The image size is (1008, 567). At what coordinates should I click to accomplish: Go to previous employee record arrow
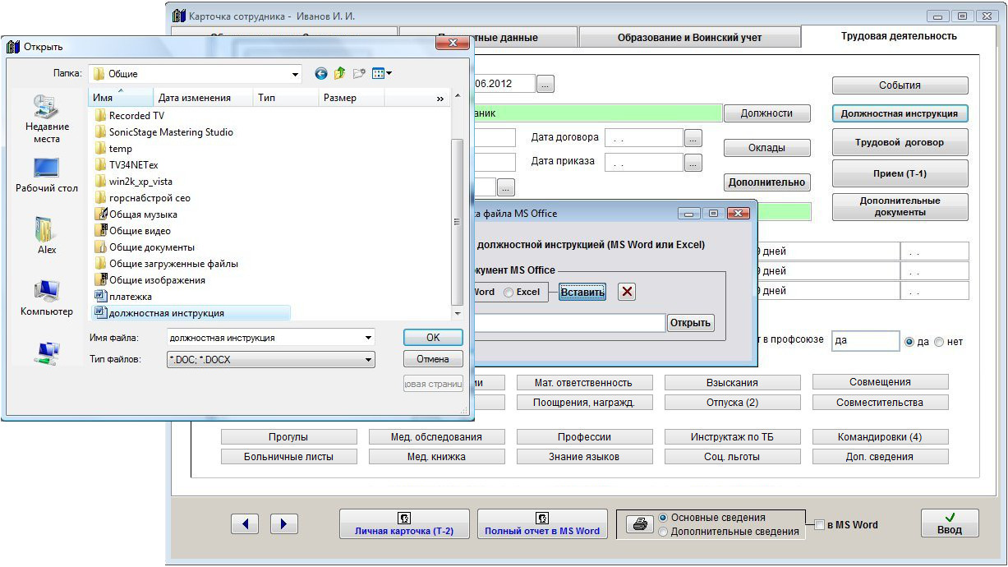click(x=245, y=523)
